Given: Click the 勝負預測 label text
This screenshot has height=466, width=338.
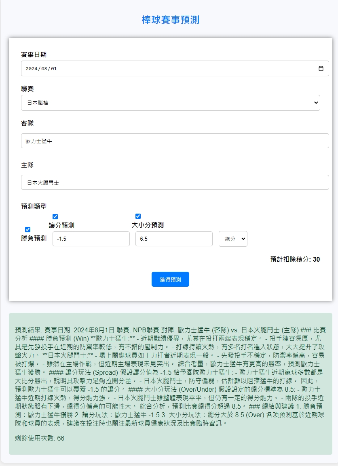Looking at the screenshot, I should [x=34, y=238].
